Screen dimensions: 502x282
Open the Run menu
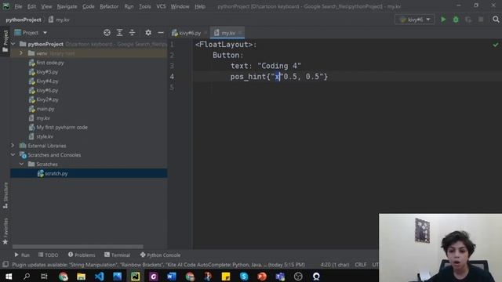coord(129,6)
